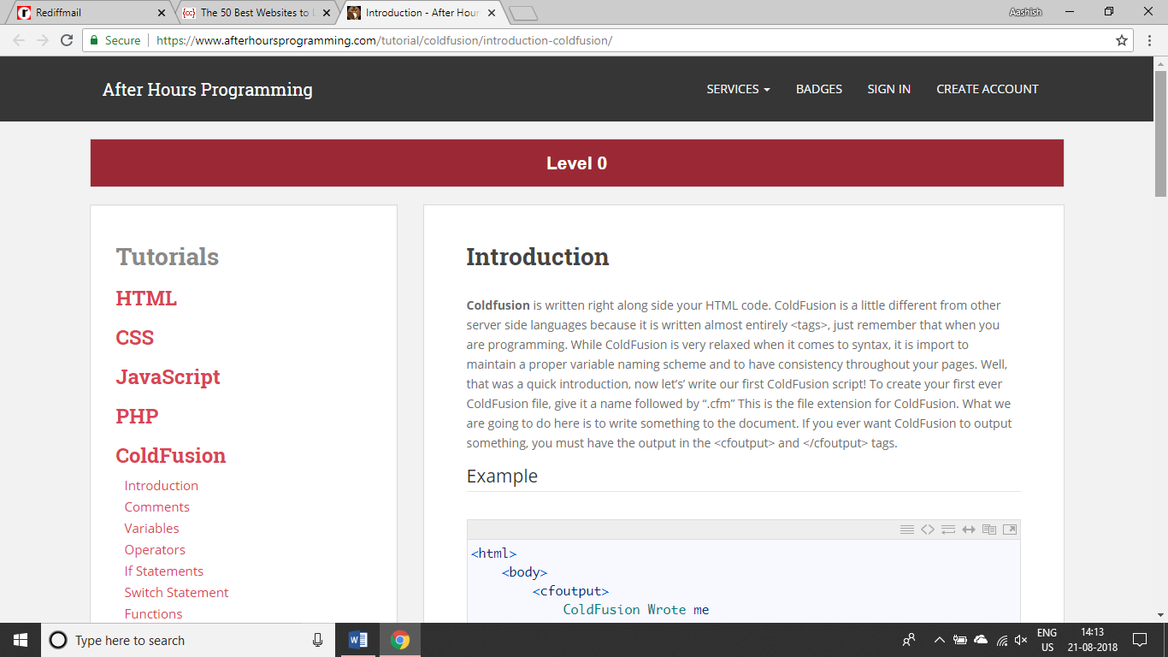Toggle plain code view icon

pyautogui.click(x=928, y=530)
